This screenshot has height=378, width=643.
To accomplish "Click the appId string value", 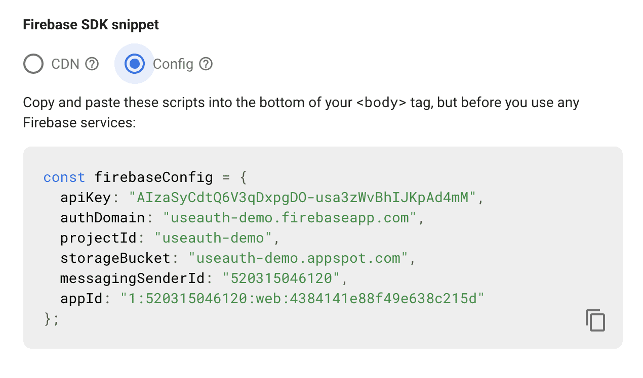I will [x=303, y=299].
